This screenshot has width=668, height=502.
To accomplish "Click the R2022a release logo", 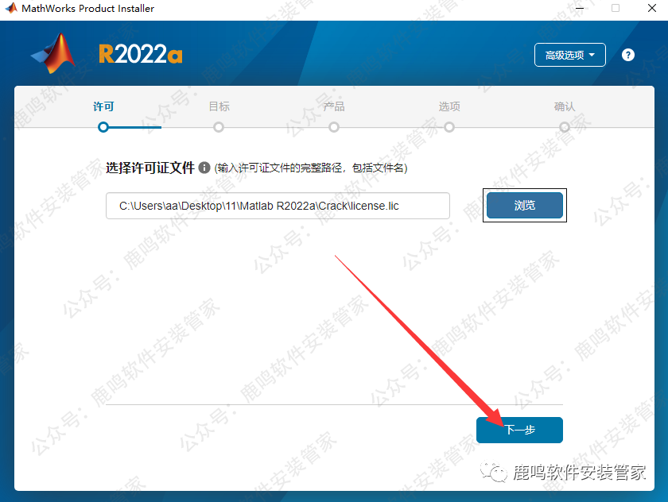I will (x=141, y=55).
